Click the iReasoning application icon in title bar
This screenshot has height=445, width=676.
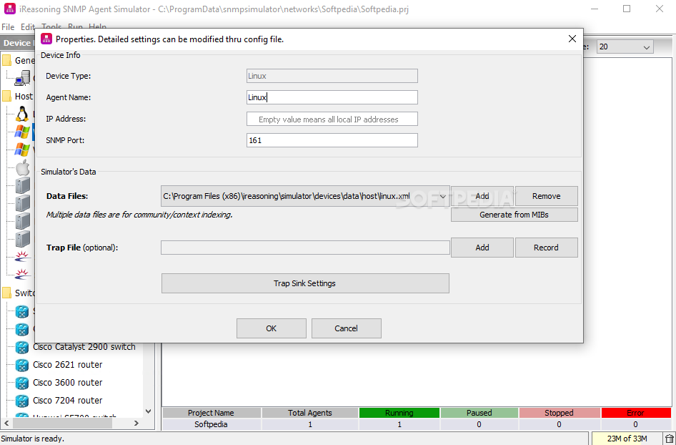pyautogui.click(x=9, y=9)
